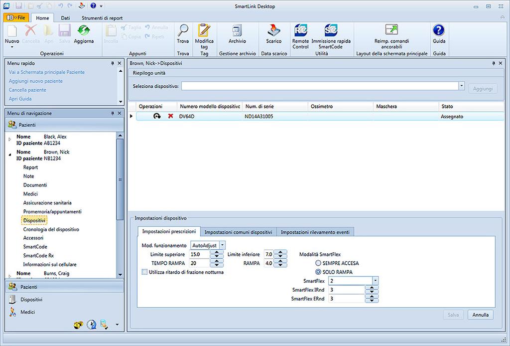This screenshot has height=346, width=510.
Task: Open Impostazioni rilevamento eventi tab
Action: click(315, 232)
